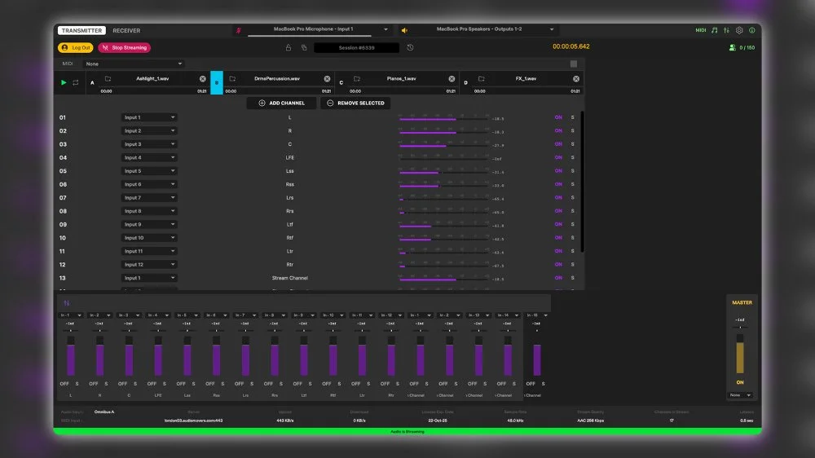
Task: Click the Session #6339 field
Action: coord(357,48)
